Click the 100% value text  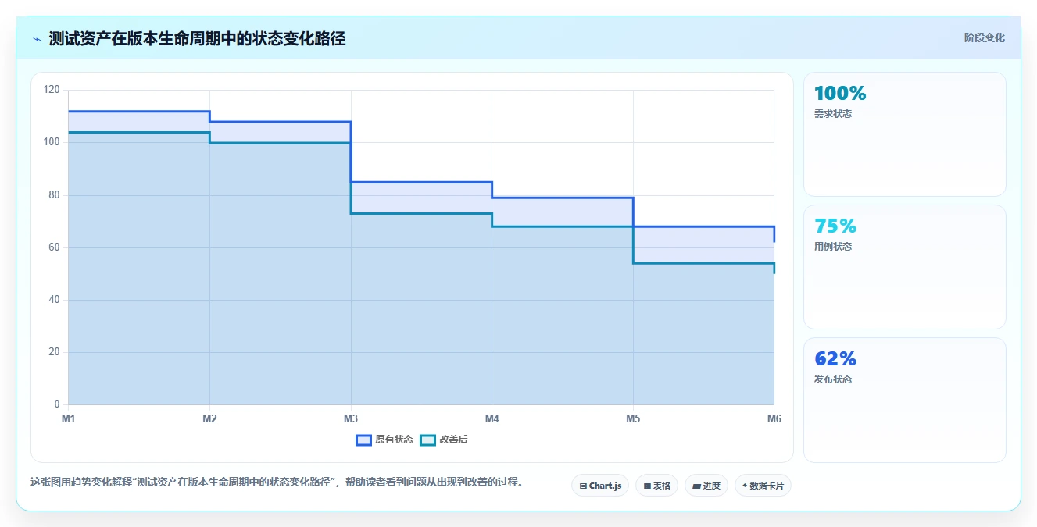click(840, 94)
